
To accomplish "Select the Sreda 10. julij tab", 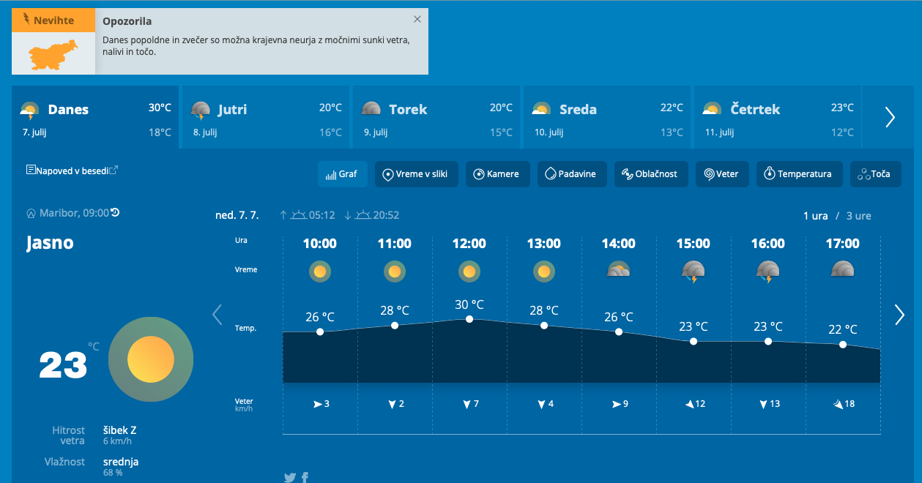I will point(606,117).
